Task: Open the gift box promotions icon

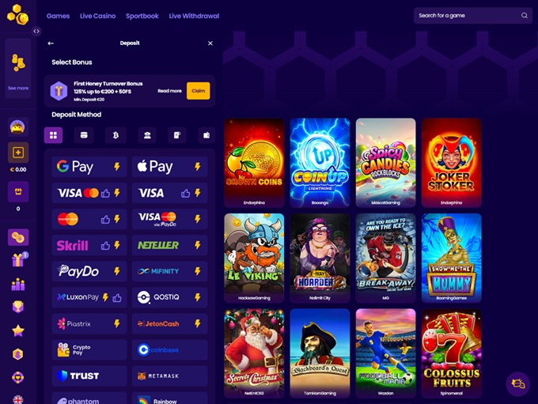Action: (x=18, y=259)
